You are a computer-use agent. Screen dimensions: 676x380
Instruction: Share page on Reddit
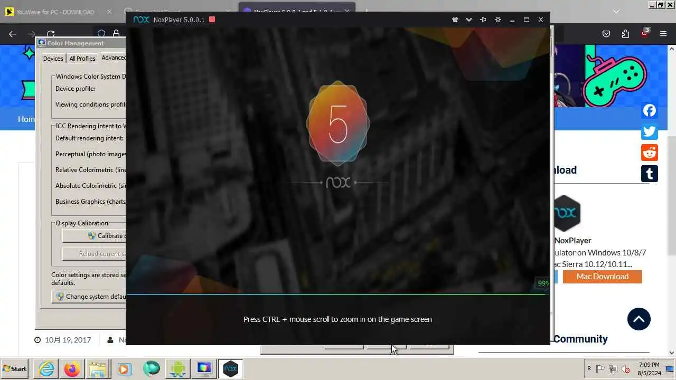(x=650, y=153)
